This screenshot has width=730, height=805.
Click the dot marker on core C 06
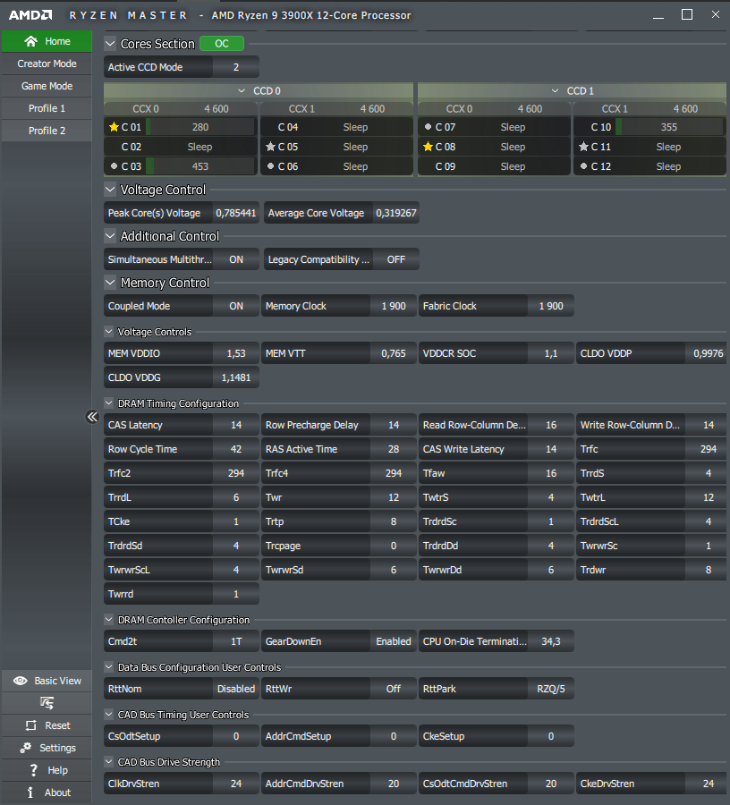270,166
